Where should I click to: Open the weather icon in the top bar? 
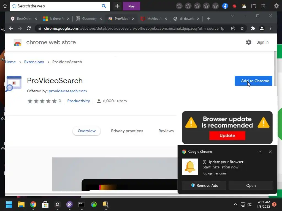tap(244, 6)
